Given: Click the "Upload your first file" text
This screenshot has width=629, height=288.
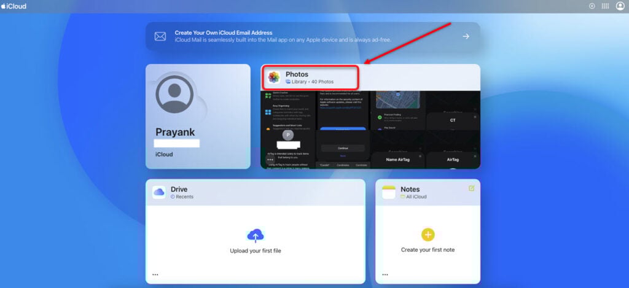Looking at the screenshot, I should coord(255,251).
